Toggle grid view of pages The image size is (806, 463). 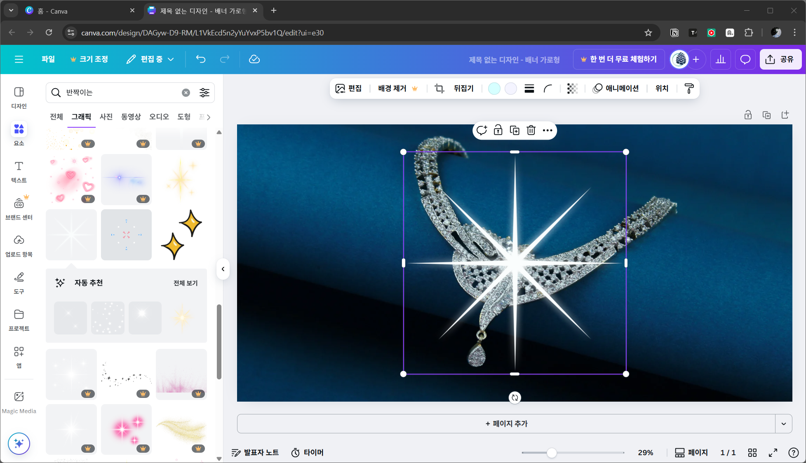click(x=752, y=453)
